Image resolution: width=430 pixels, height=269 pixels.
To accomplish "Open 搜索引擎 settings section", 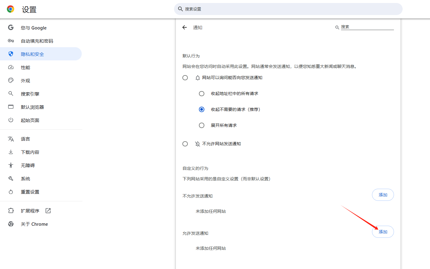I will point(41,94).
